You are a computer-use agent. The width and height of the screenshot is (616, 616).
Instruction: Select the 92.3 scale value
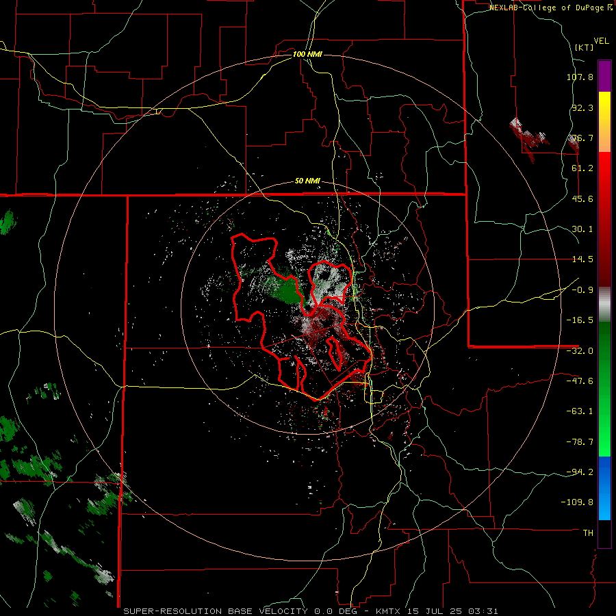click(582, 107)
